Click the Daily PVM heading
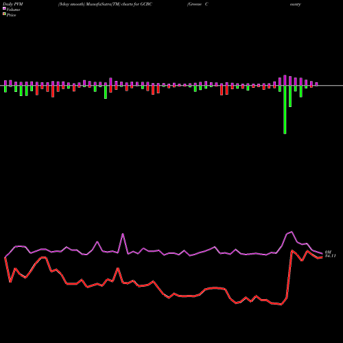 [x=13, y=4]
